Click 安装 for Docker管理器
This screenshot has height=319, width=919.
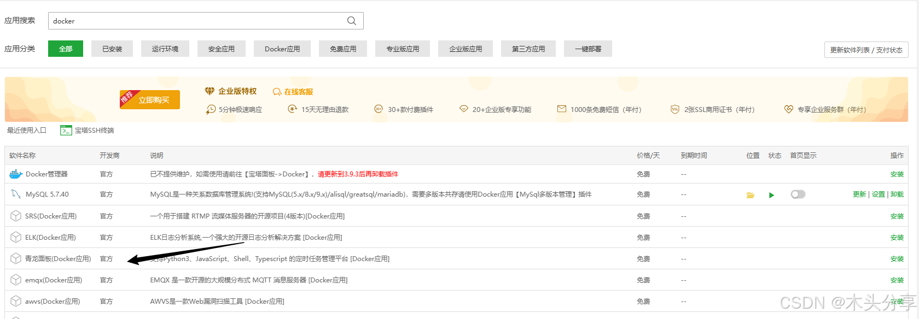click(897, 174)
